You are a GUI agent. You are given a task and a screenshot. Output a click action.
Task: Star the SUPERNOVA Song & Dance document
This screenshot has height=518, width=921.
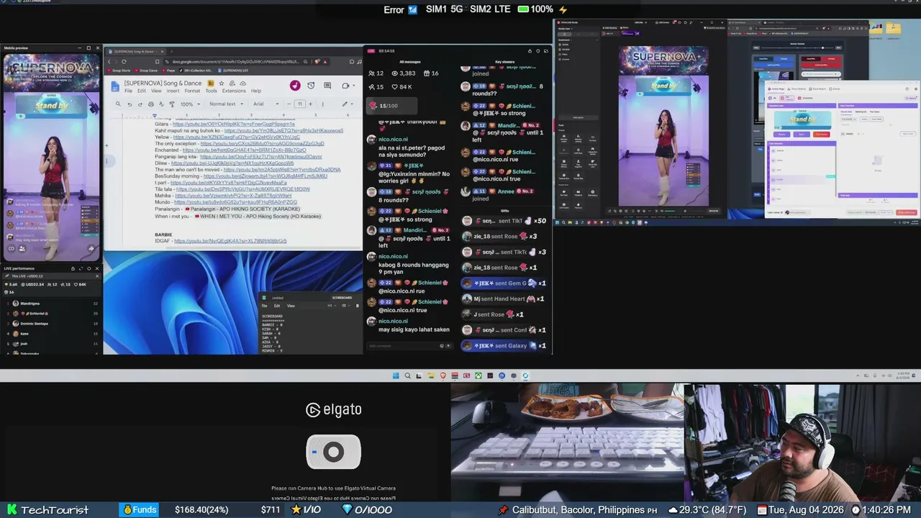pyautogui.click(x=221, y=83)
